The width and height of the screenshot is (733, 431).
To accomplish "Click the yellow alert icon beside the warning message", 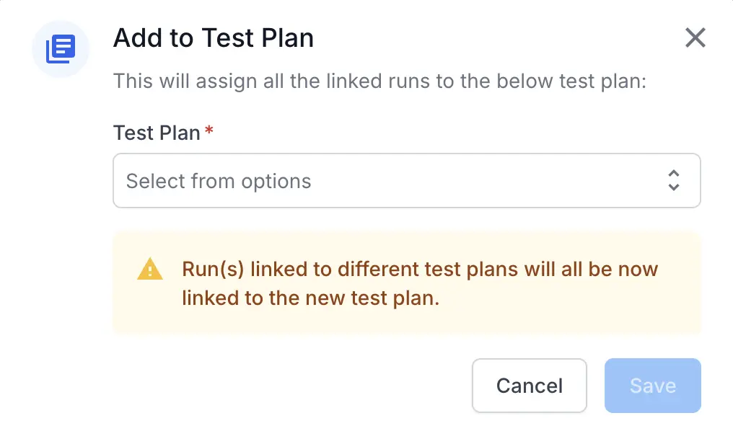I will coord(150,269).
